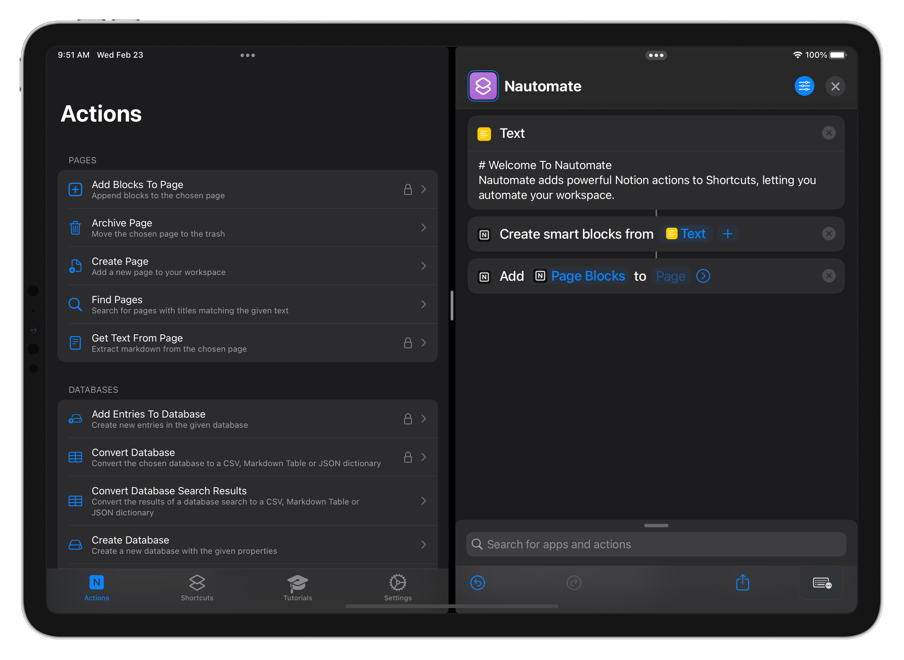
Task: Tap the Add Blocks To Page plus icon
Action: coord(75,189)
